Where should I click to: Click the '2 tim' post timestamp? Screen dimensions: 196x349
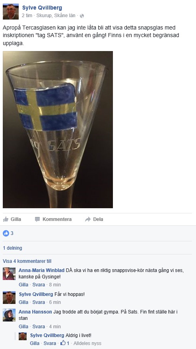coord(27,16)
